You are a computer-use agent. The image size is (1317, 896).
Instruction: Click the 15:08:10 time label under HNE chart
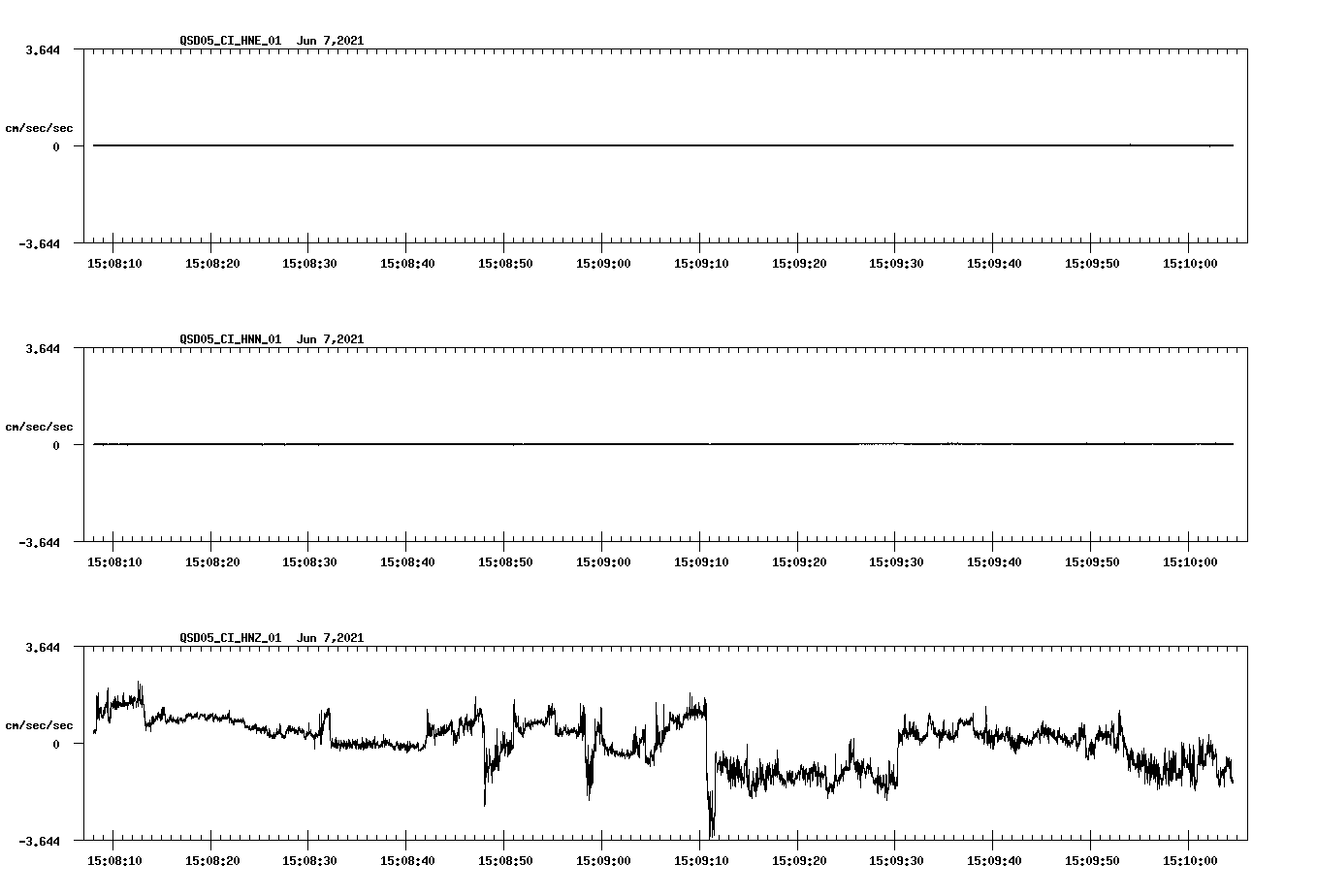coord(114,263)
